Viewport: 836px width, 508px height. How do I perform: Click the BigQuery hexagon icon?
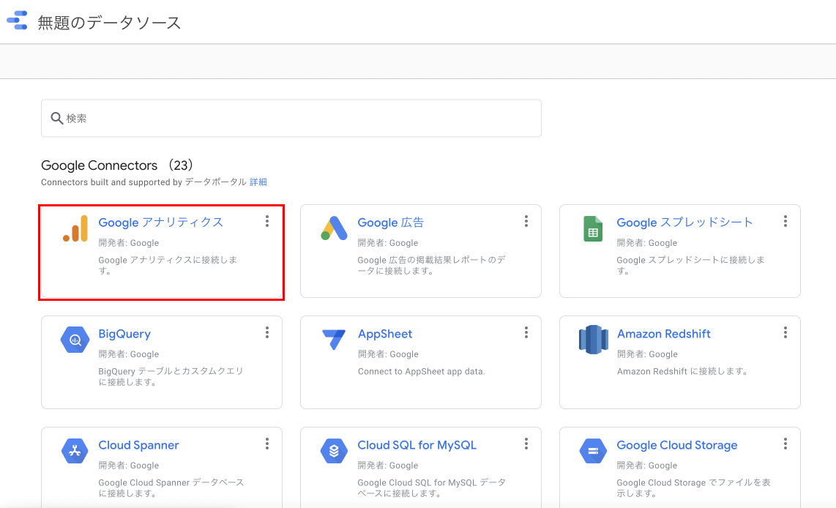point(75,340)
